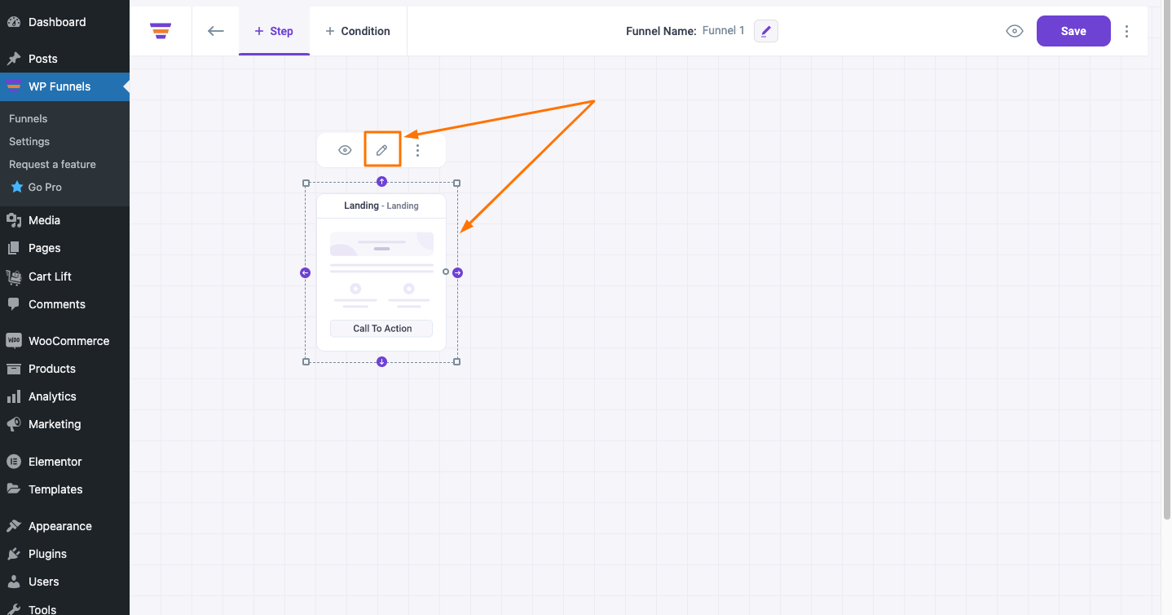Click the bottom arrow connector of Landing step
Screen dimensions: 1172x615
click(381, 362)
